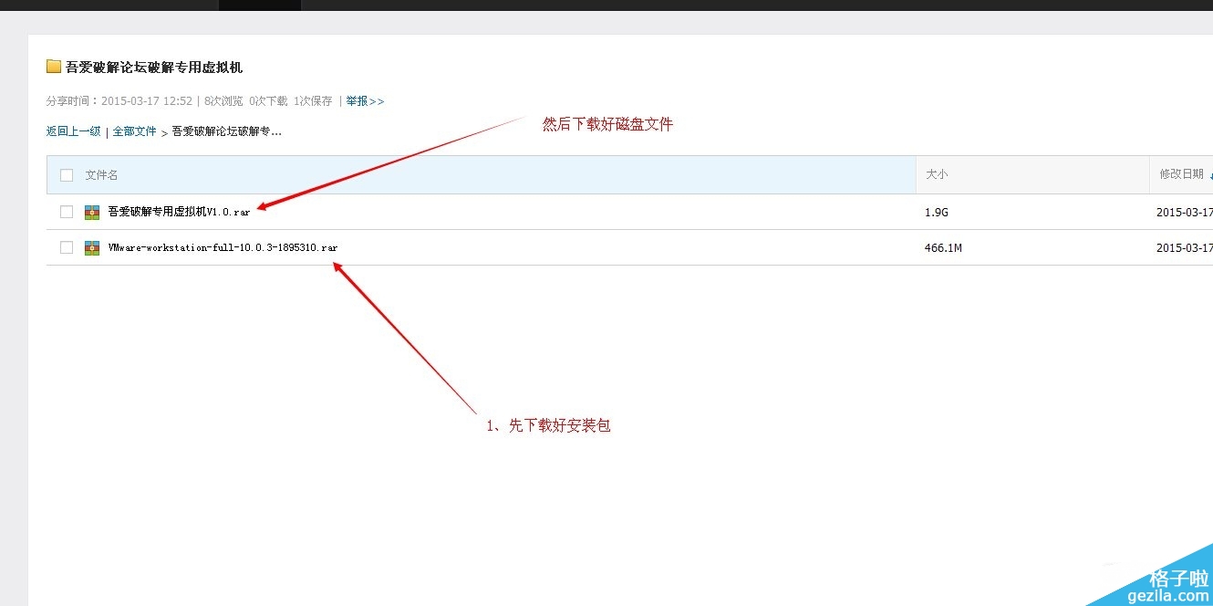Screen dimensions: 1213x606
Task: Open file VMware-workstation-full-10.0.3-1895310.rar
Action: (x=223, y=247)
